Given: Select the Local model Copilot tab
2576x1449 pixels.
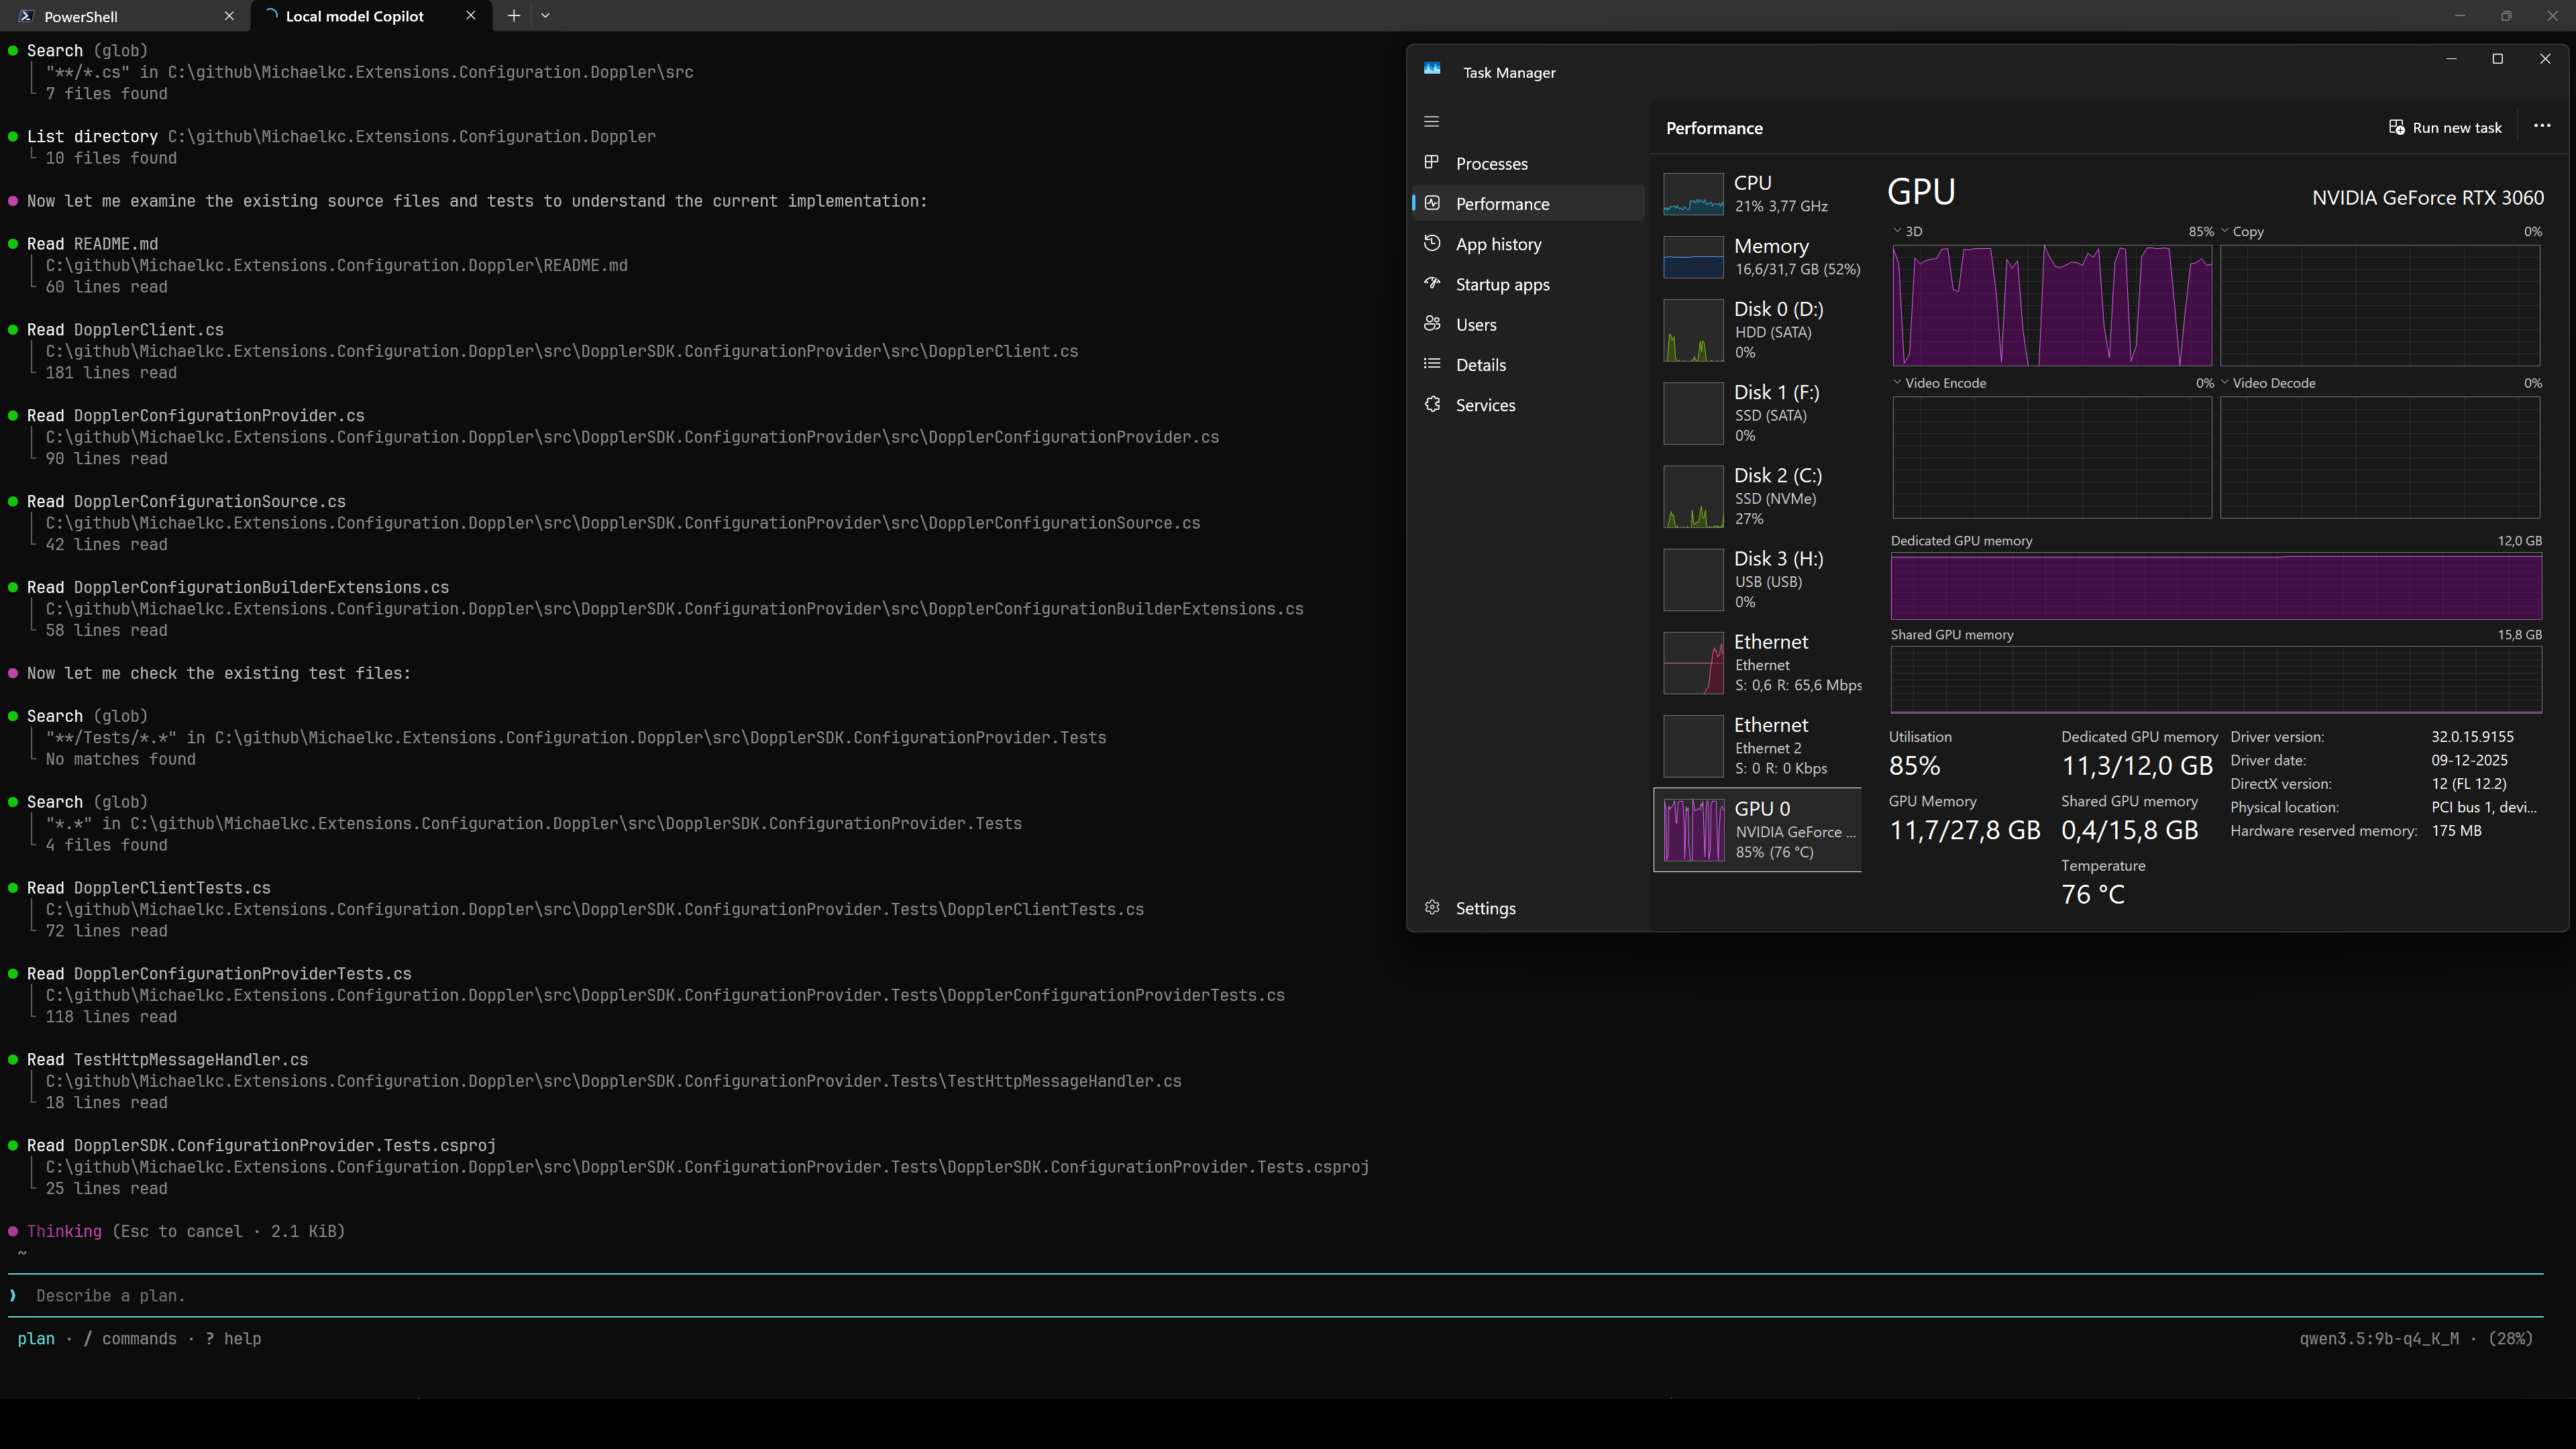Looking at the screenshot, I should 370,16.
